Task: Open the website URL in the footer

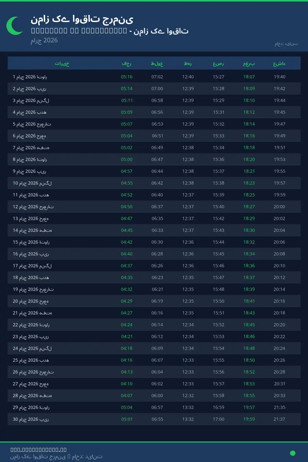Action: click(38, 450)
